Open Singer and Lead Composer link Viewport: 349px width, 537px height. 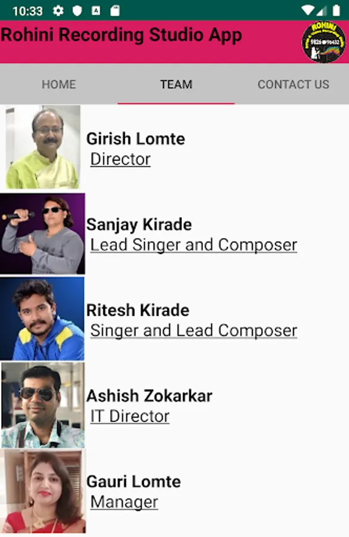[193, 331]
